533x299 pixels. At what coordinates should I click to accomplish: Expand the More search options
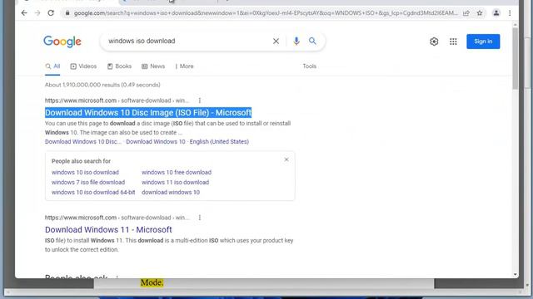click(x=184, y=66)
